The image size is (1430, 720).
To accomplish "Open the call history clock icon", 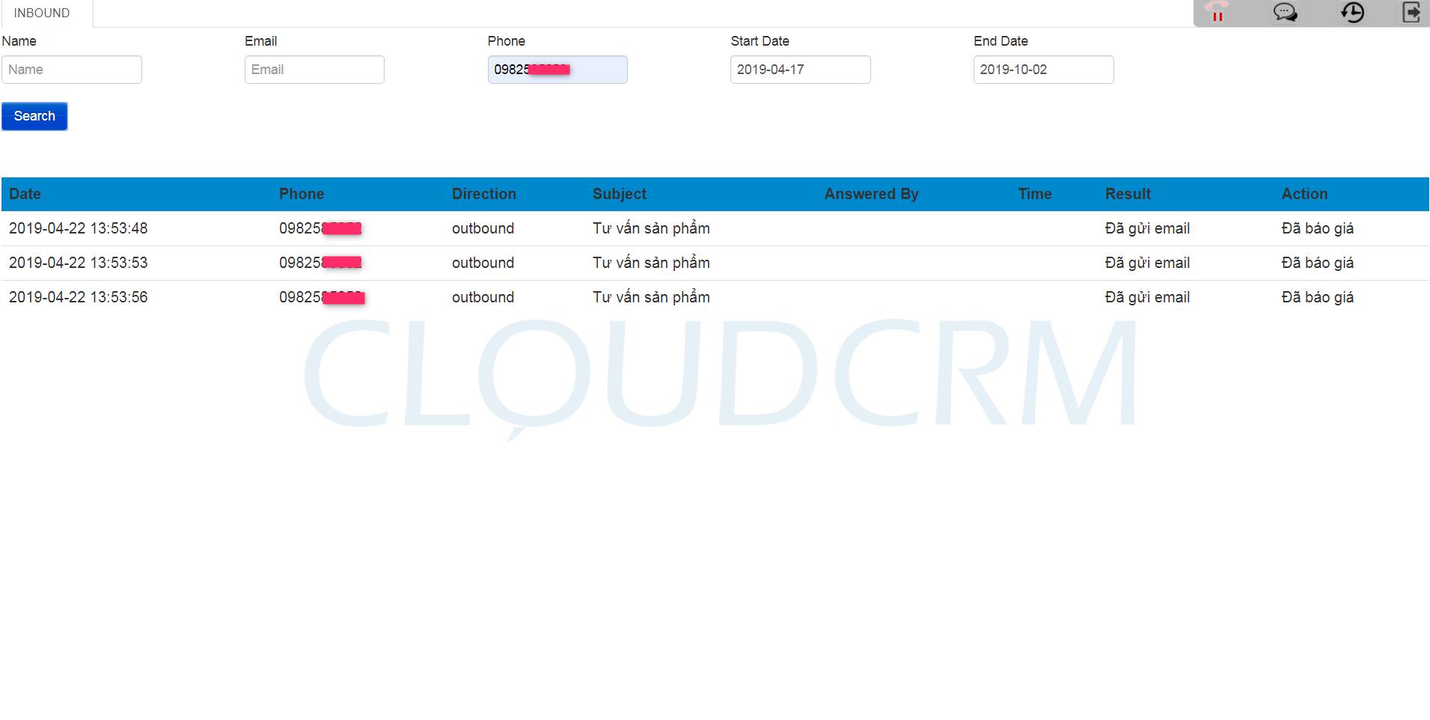I will [x=1352, y=13].
